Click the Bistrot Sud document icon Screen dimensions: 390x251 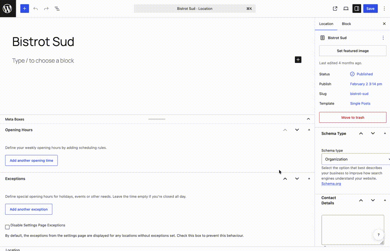point(323,38)
